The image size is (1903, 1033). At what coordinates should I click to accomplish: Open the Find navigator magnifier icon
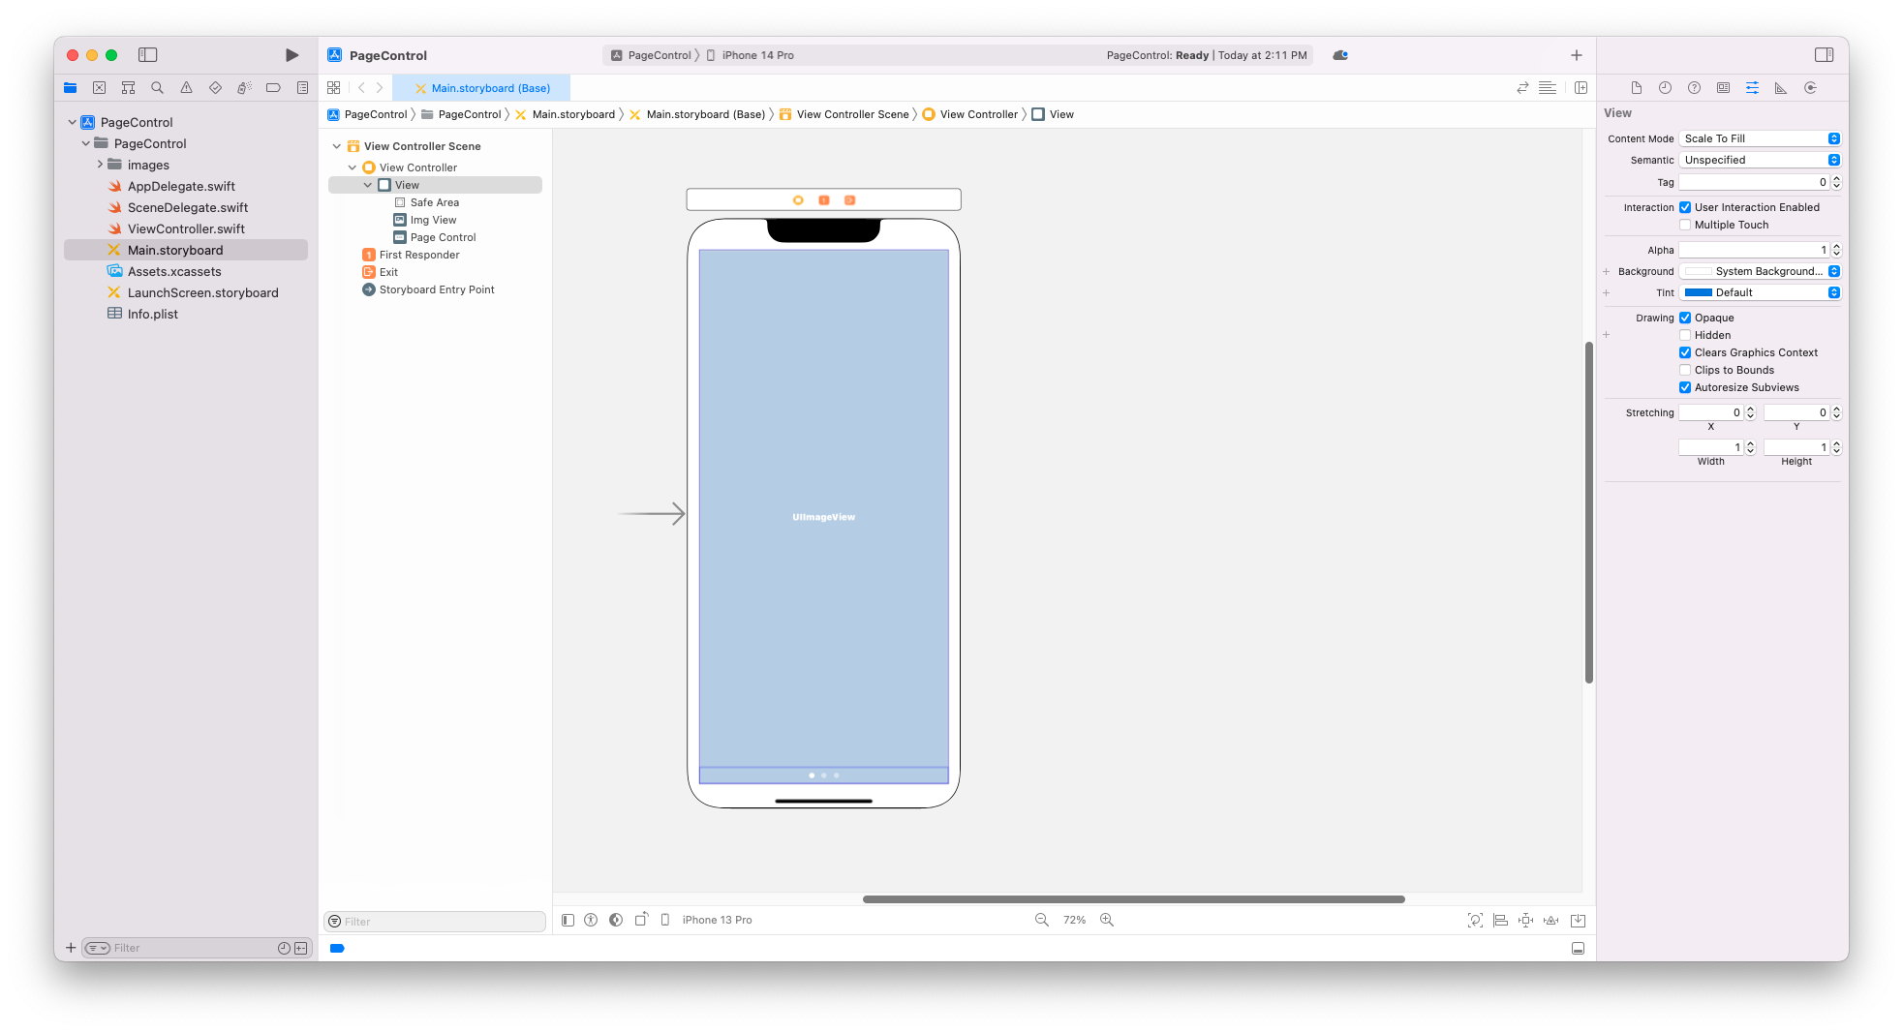(157, 88)
